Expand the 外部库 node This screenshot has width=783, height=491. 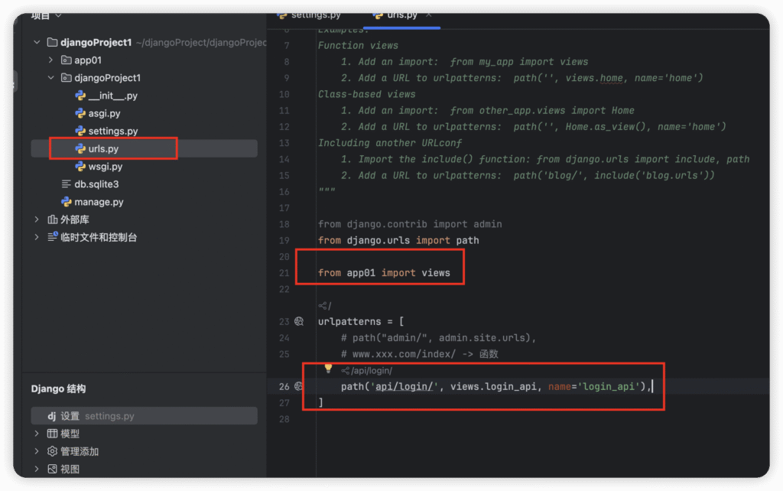tap(37, 219)
